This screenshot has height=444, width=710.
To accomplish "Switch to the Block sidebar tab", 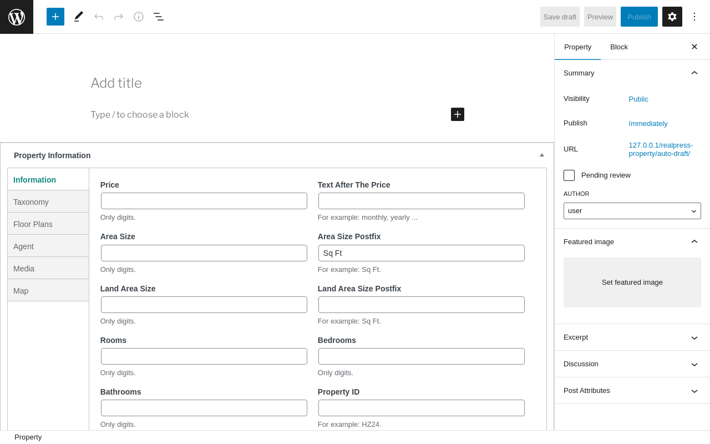I will point(619,47).
